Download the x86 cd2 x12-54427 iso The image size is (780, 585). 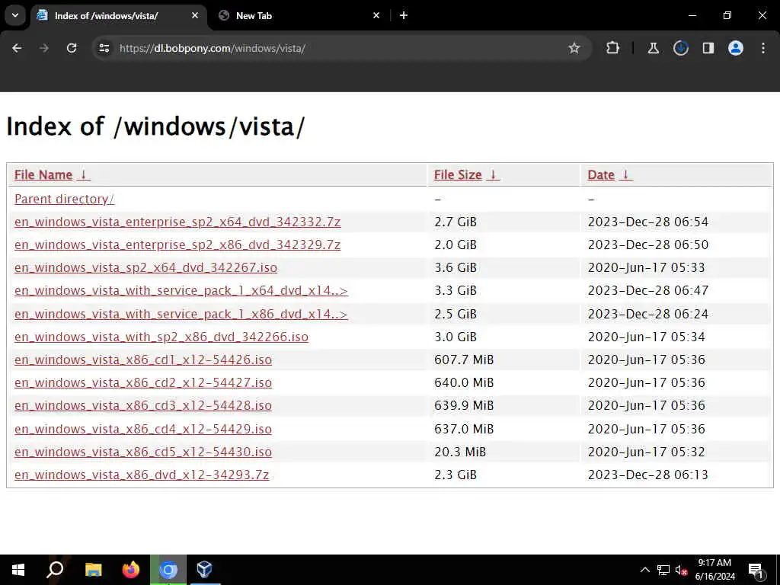click(143, 382)
